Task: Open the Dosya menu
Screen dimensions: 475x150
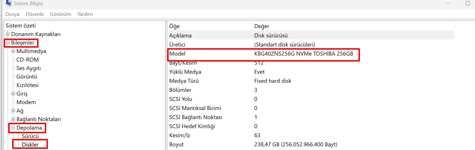Action: [12, 14]
